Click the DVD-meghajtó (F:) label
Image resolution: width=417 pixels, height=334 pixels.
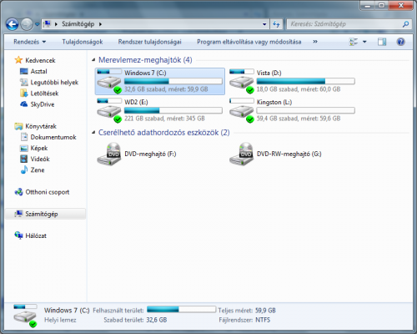150,154
